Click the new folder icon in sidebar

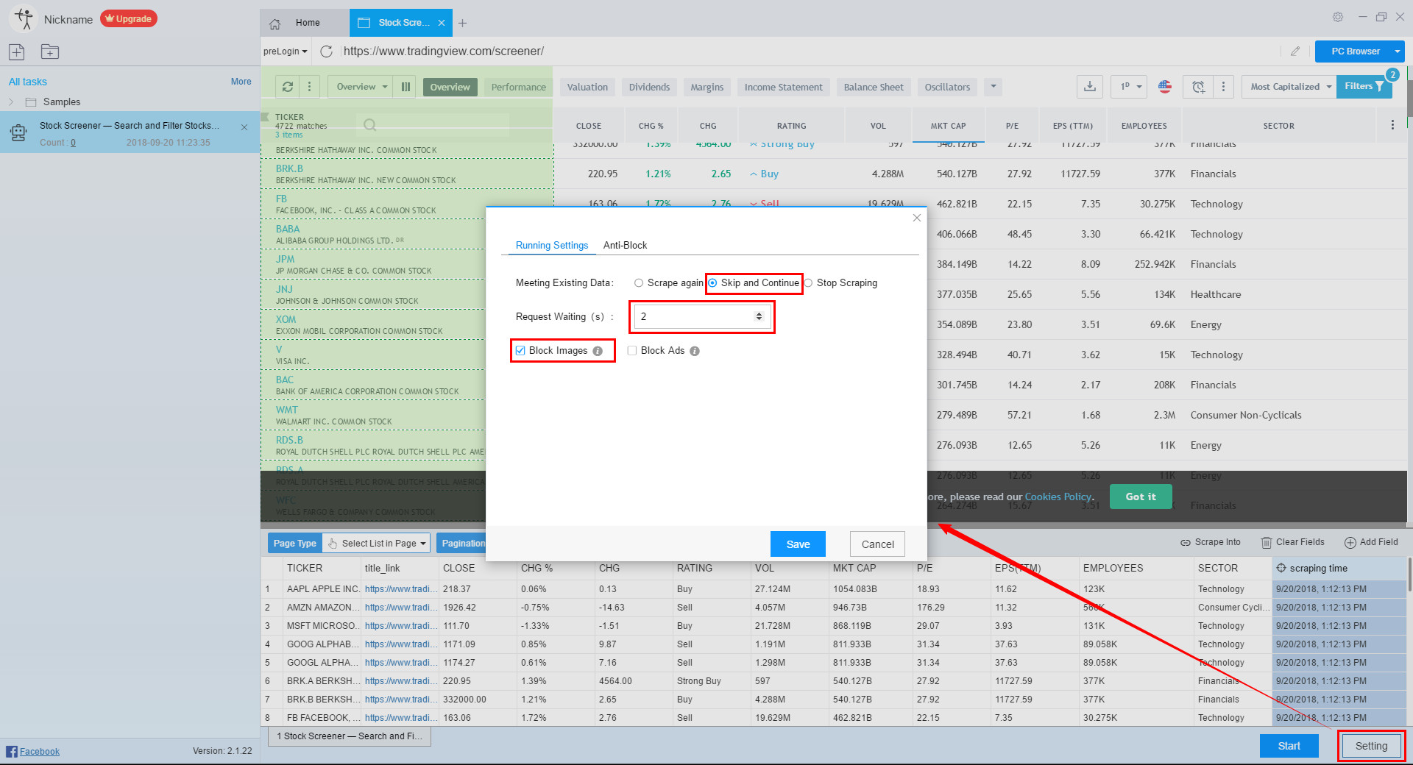coord(49,51)
